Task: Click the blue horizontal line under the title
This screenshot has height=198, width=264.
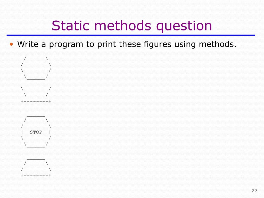Action: [131, 35]
